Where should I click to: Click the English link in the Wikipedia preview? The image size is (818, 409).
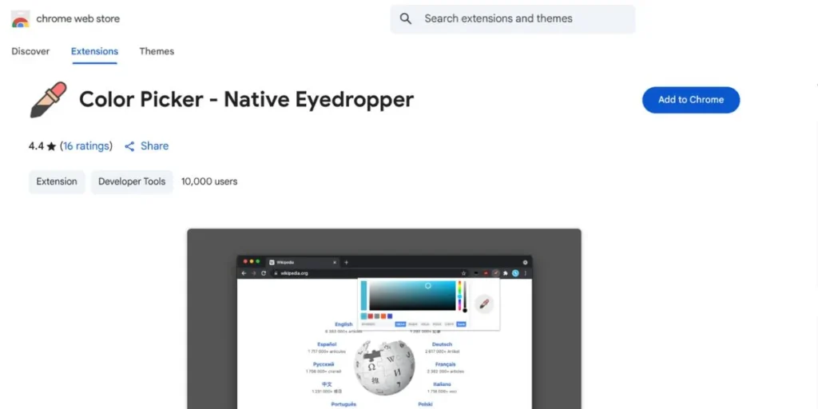click(343, 324)
